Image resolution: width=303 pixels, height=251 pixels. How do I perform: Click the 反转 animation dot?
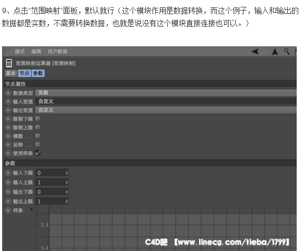tap(8, 145)
